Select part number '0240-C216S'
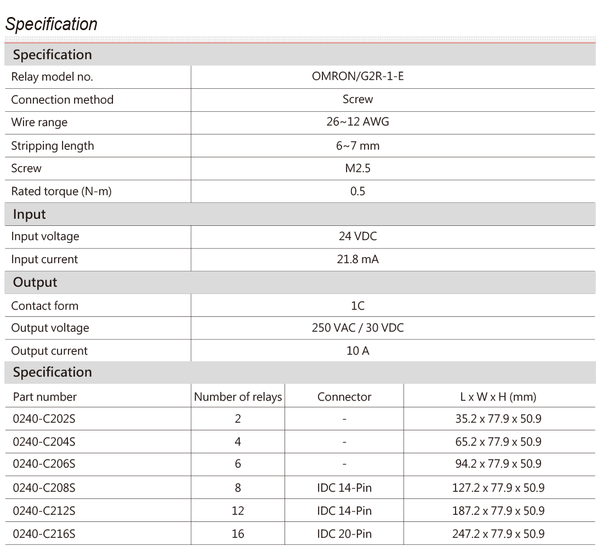 44,534
